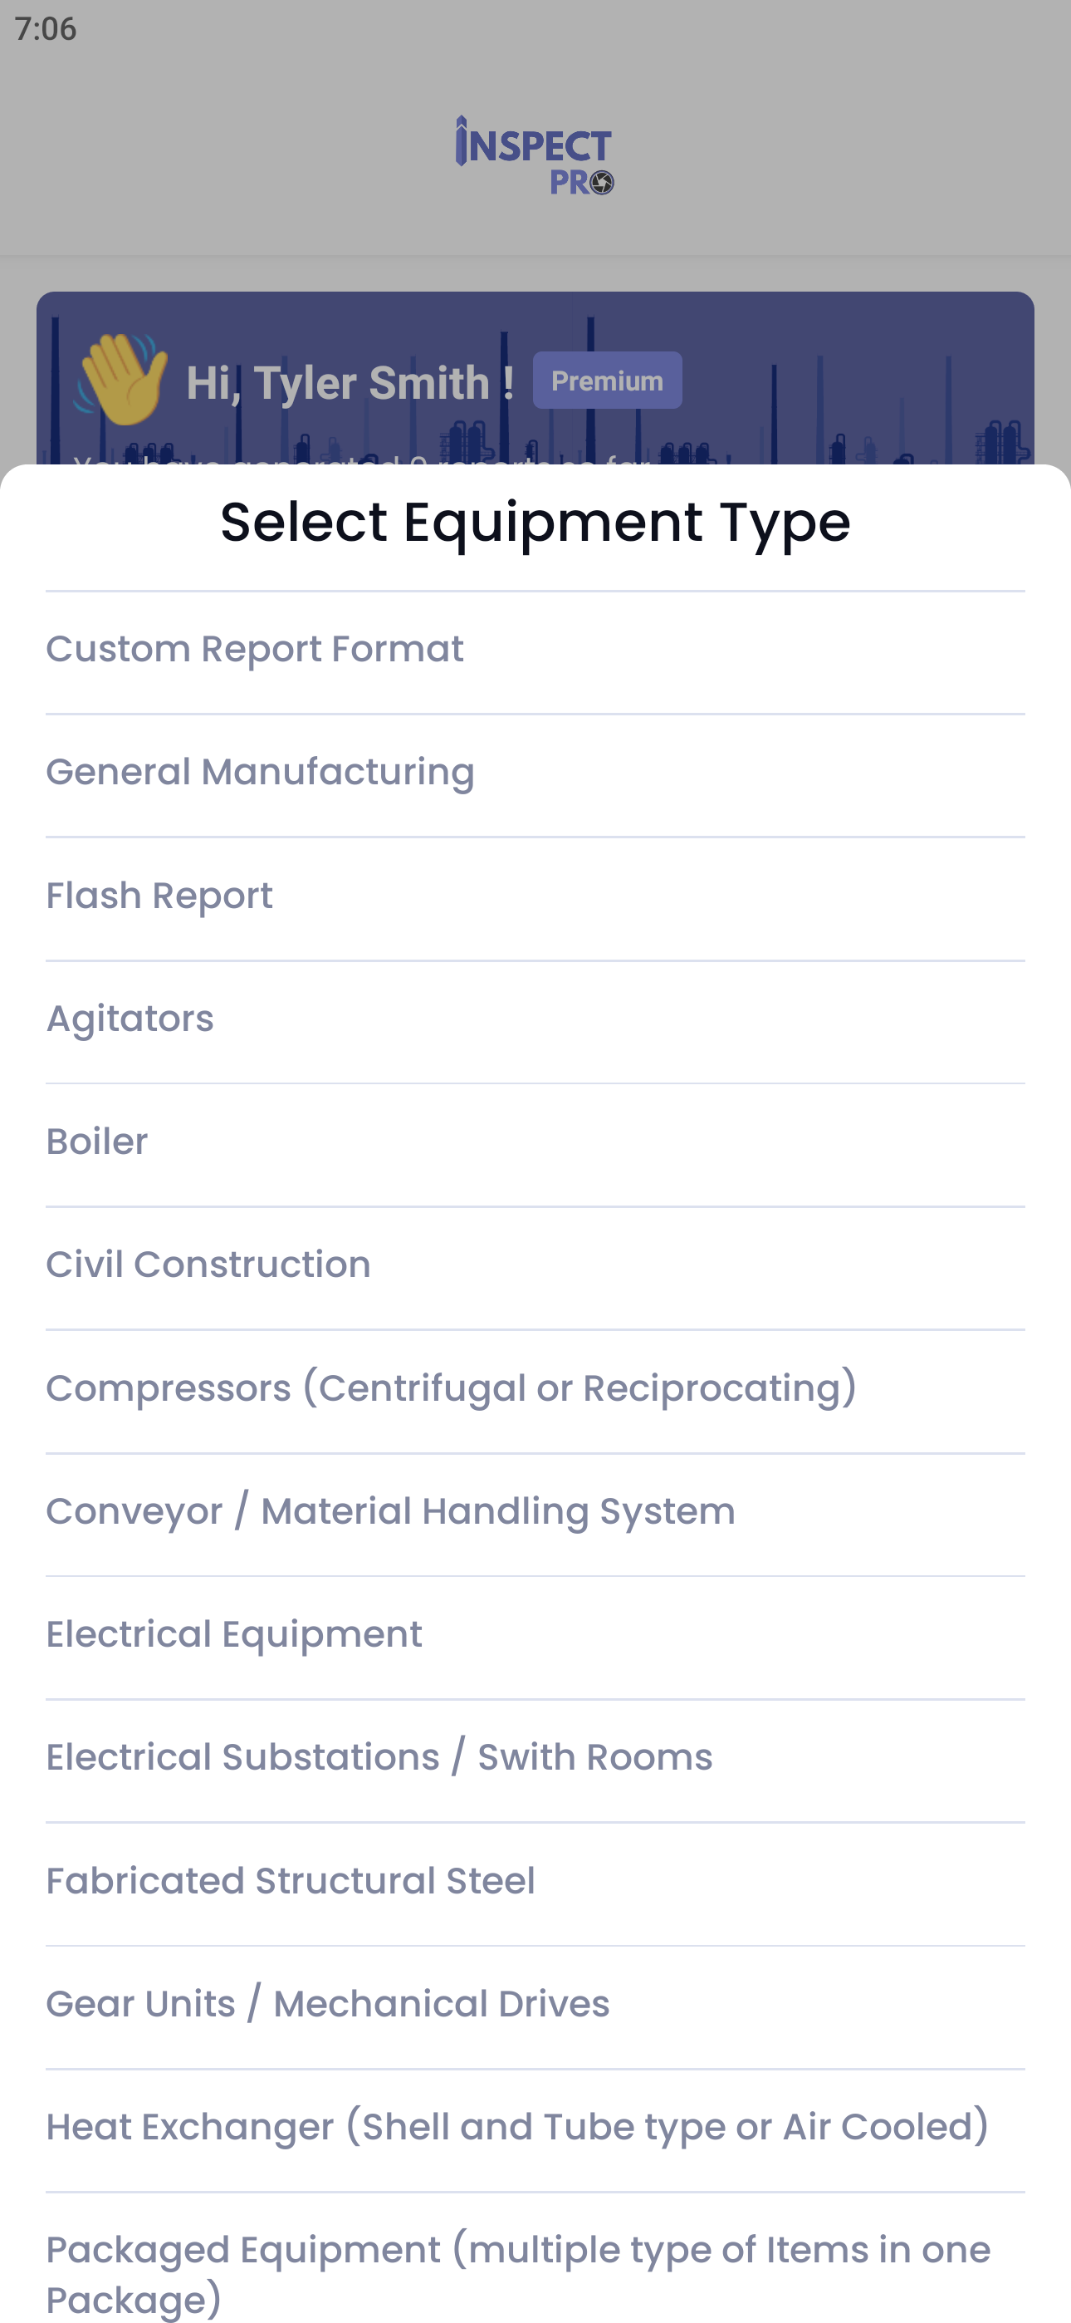Tap the Inspect Pro logo
Screen dimensions: 1071x2323
pyautogui.click(x=535, y=155)
